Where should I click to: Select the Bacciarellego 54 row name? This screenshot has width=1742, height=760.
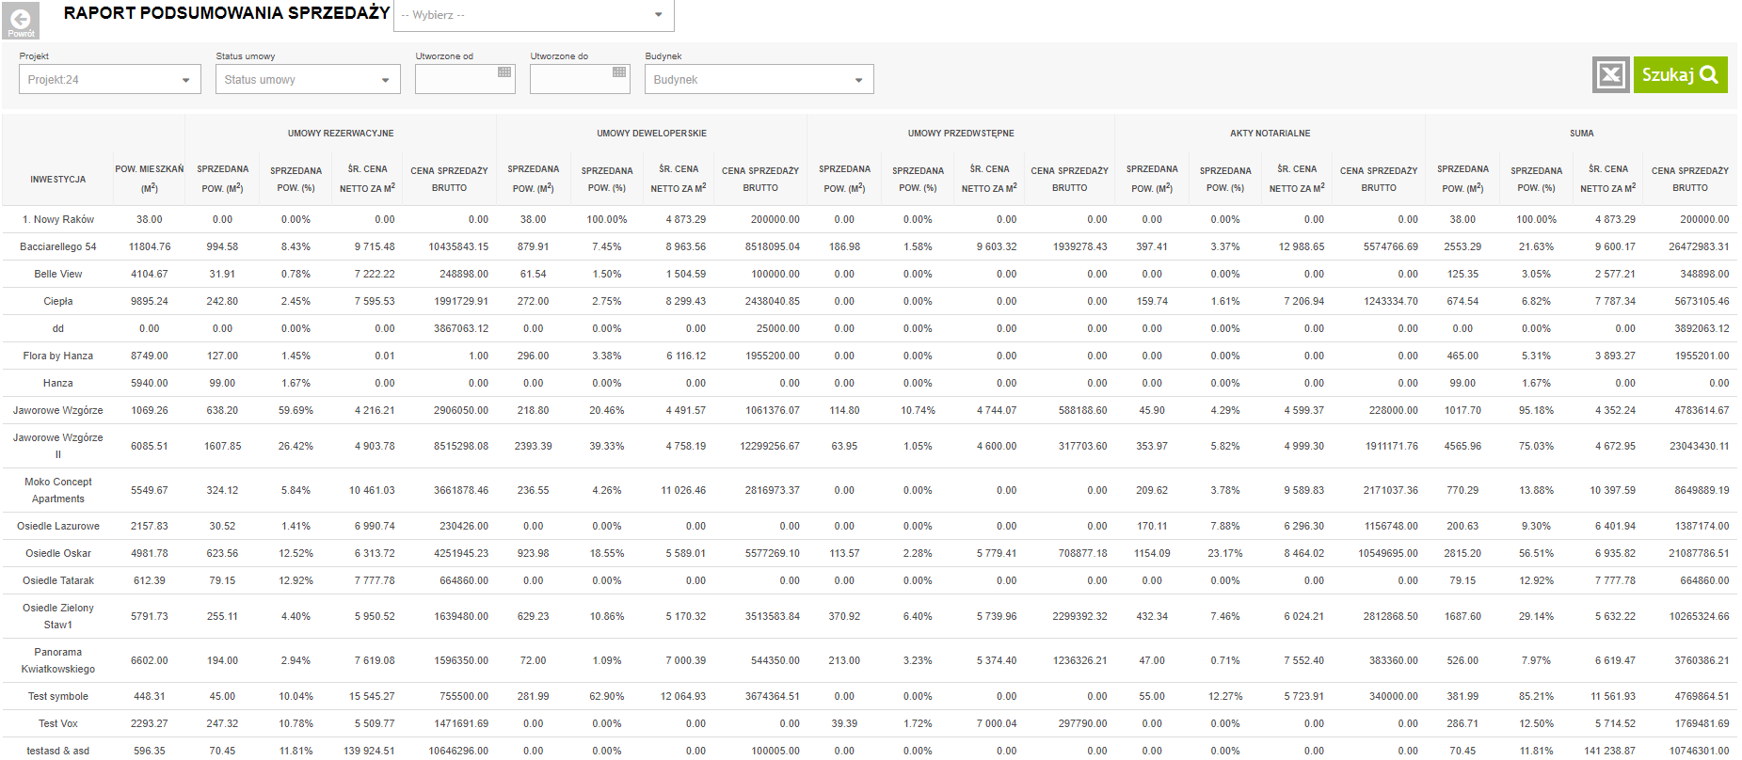[x=58, y=246]
